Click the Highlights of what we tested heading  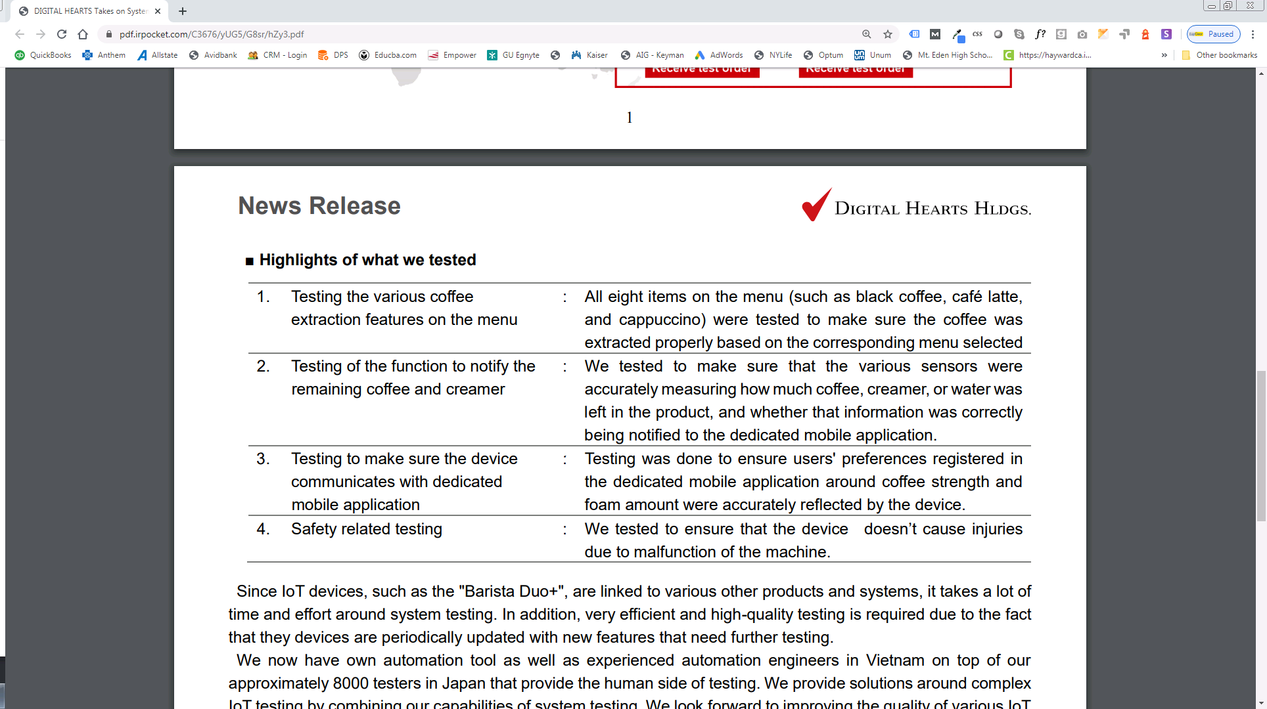pyautogui.click(x=367, y=260)
